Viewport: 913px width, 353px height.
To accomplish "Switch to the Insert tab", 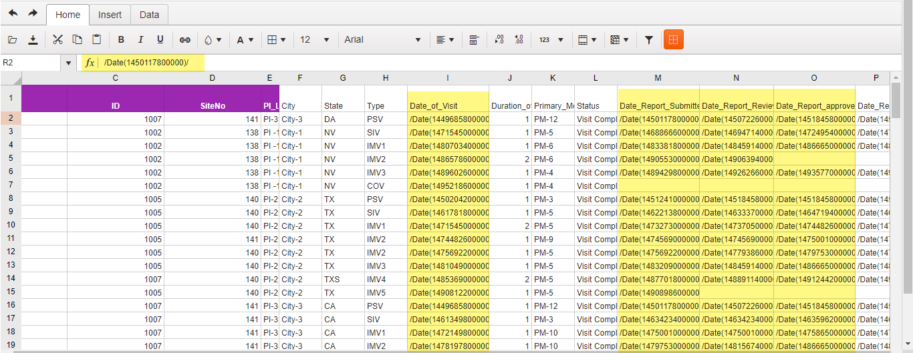I will coord(110,15).
